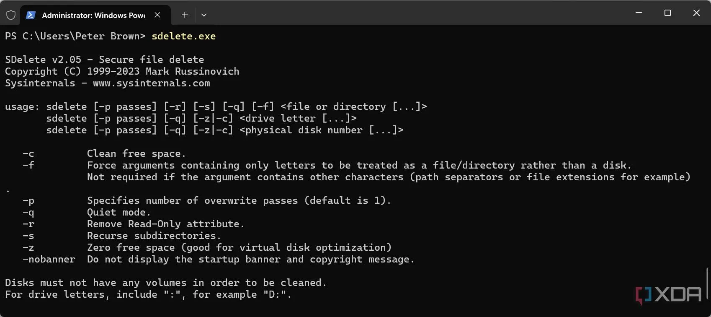
Task: Click the SDelete v2.05 banner line
Action: pyautogui.click(x=104, y=60)
